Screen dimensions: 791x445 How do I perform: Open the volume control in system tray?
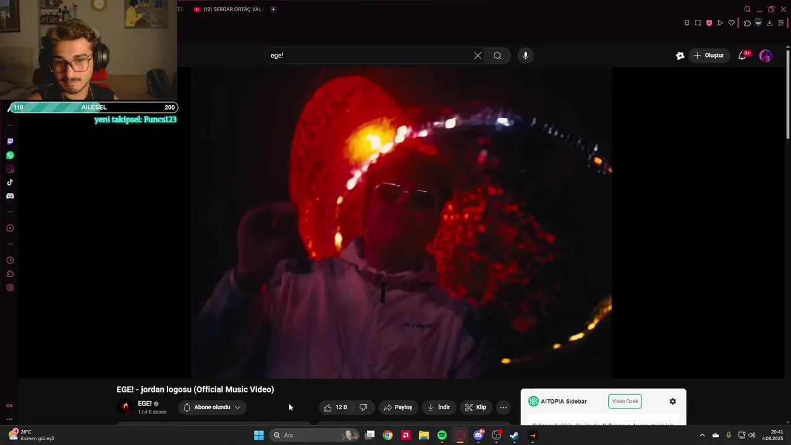(752, 435)
